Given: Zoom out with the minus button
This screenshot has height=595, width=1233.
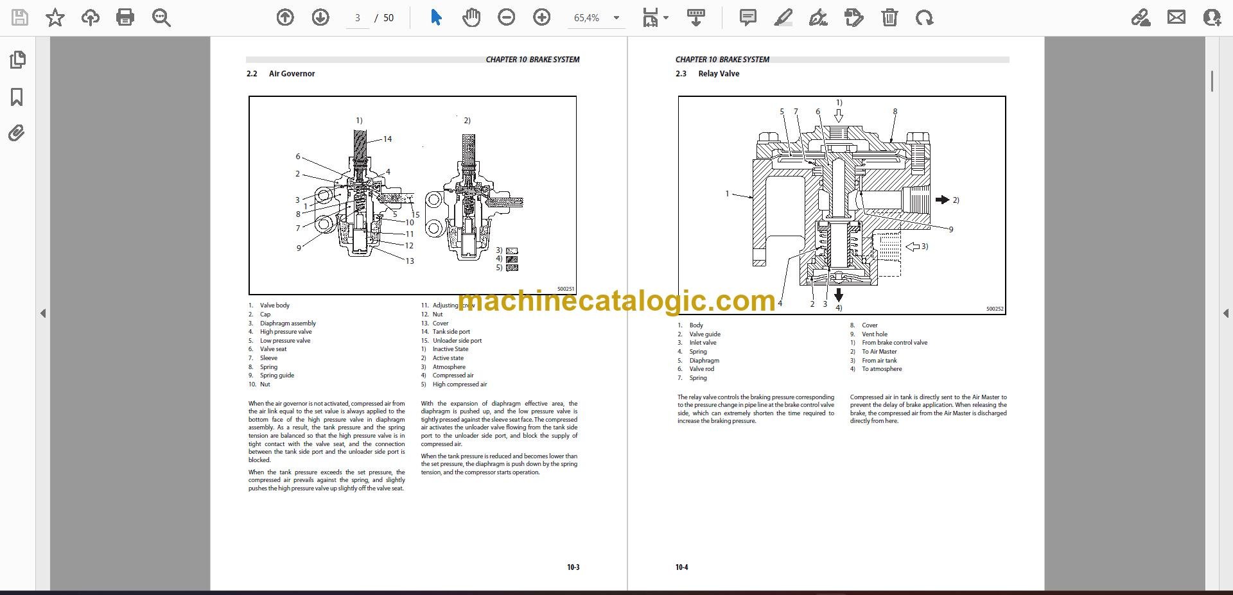Looking at the screenshot, I should pyautogui.click(x=507, y=18).
